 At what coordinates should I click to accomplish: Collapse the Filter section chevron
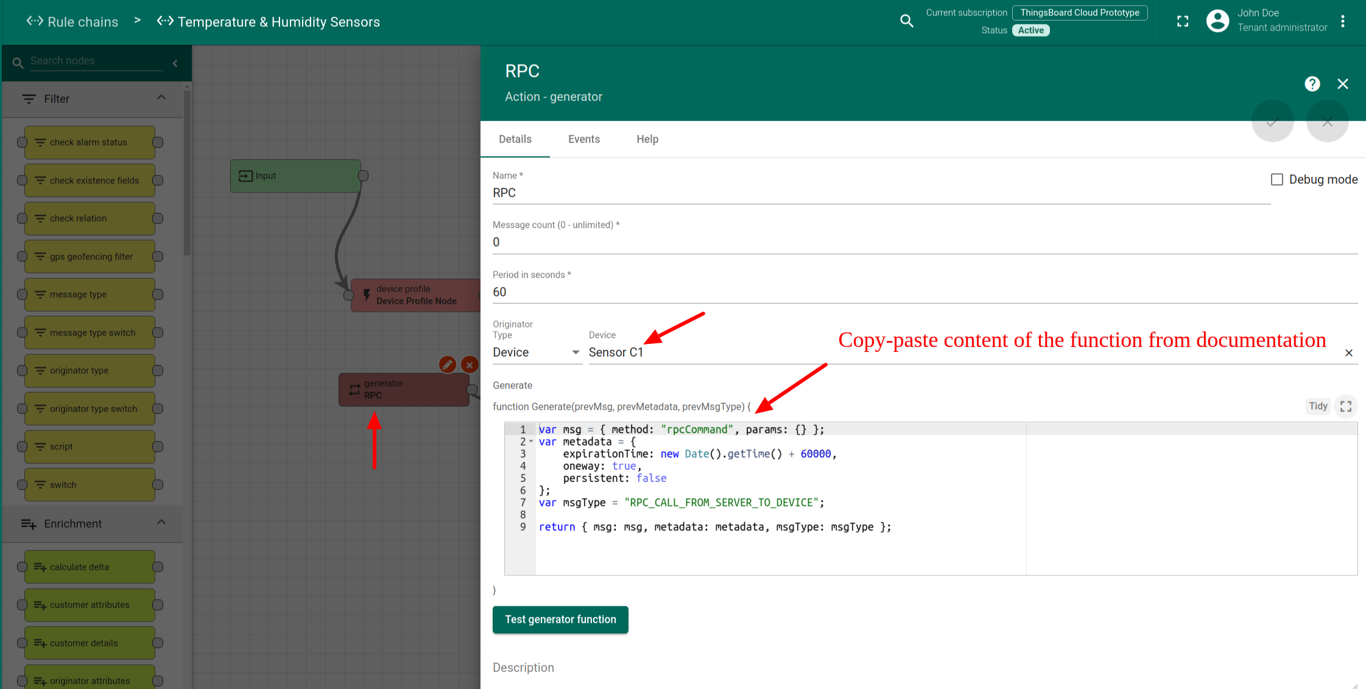[161, 97]
